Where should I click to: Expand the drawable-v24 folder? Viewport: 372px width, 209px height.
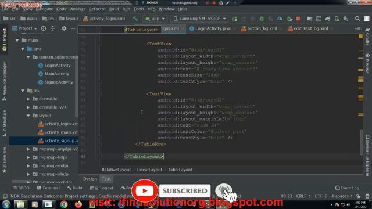[x=28, y=107]
